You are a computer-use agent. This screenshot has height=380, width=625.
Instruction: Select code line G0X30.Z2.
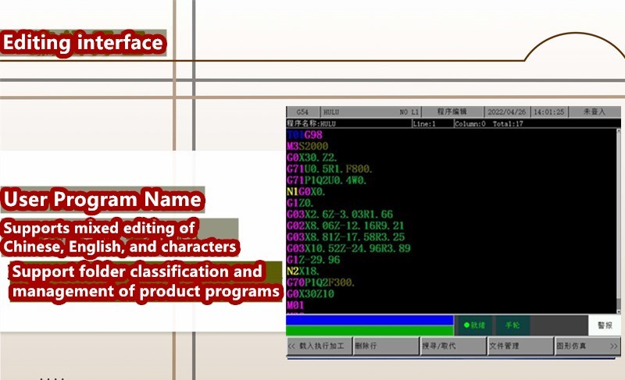click(312, 158)
